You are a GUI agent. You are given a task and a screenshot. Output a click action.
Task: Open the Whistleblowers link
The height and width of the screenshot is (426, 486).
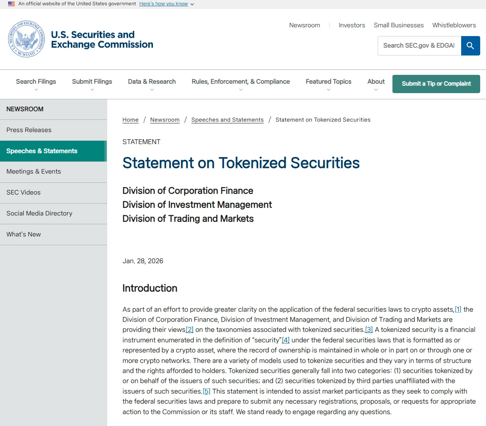tap(454, 25)
